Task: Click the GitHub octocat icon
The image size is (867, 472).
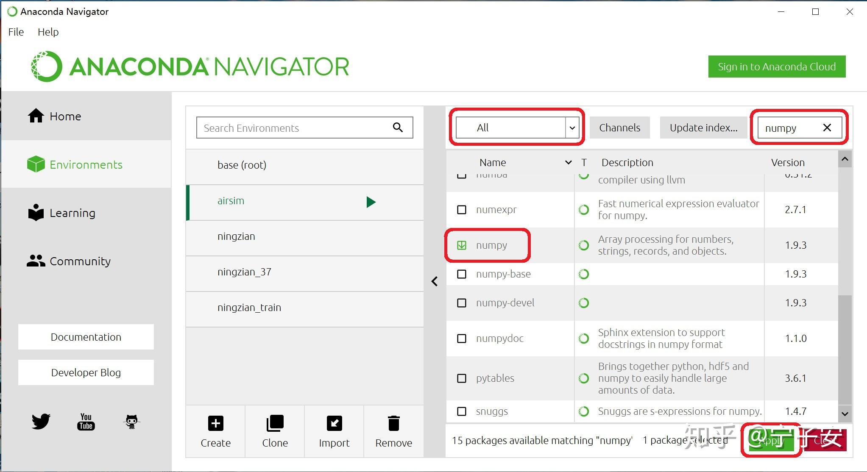Action: (x=131, y=422)
